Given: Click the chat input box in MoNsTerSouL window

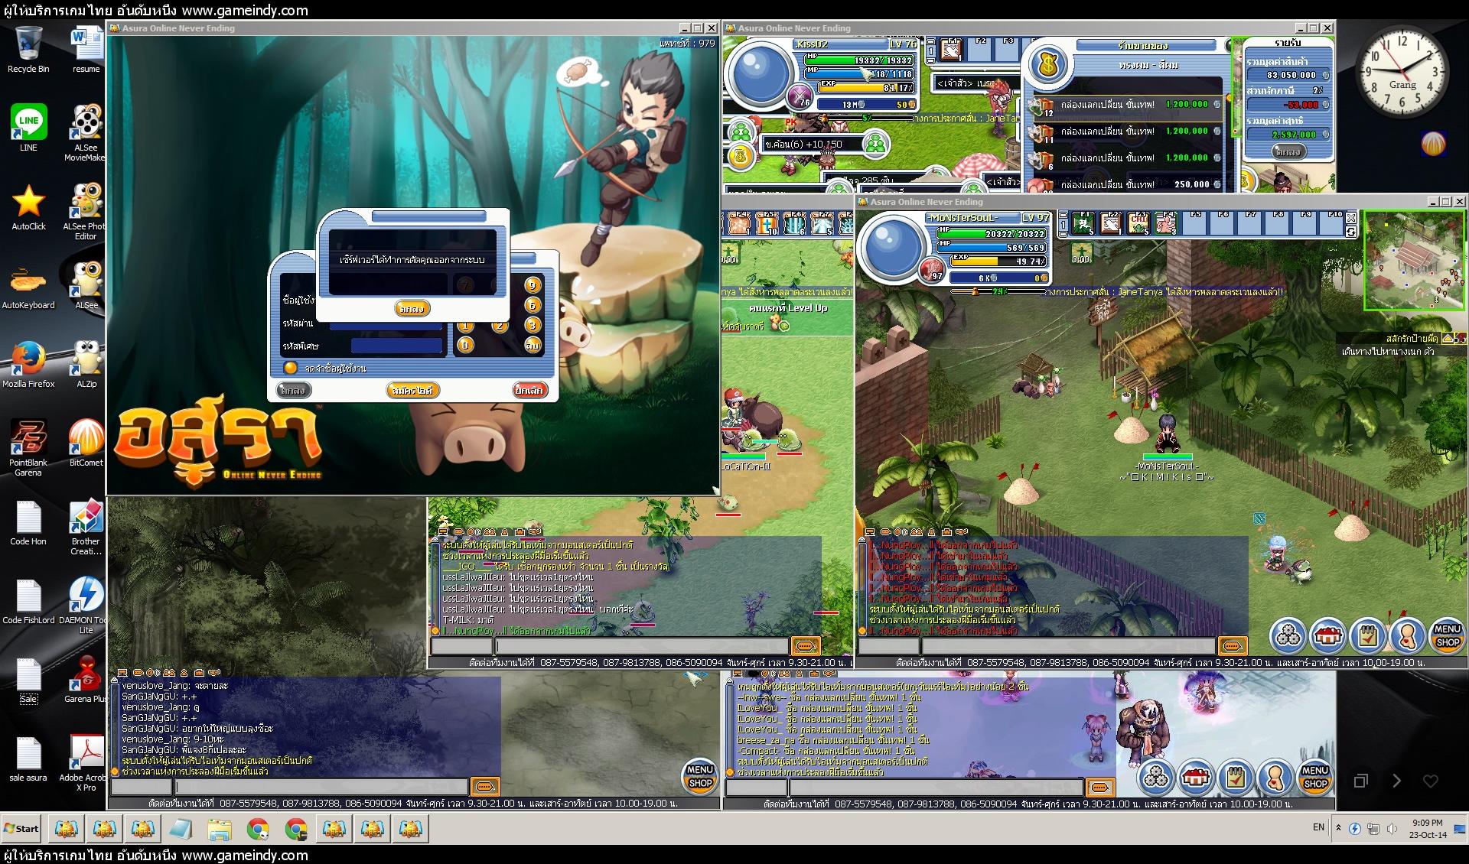Looking at the screenshot, I should point(1068,646).
